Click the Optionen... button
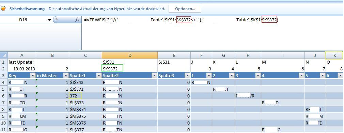 pos(185,9)
